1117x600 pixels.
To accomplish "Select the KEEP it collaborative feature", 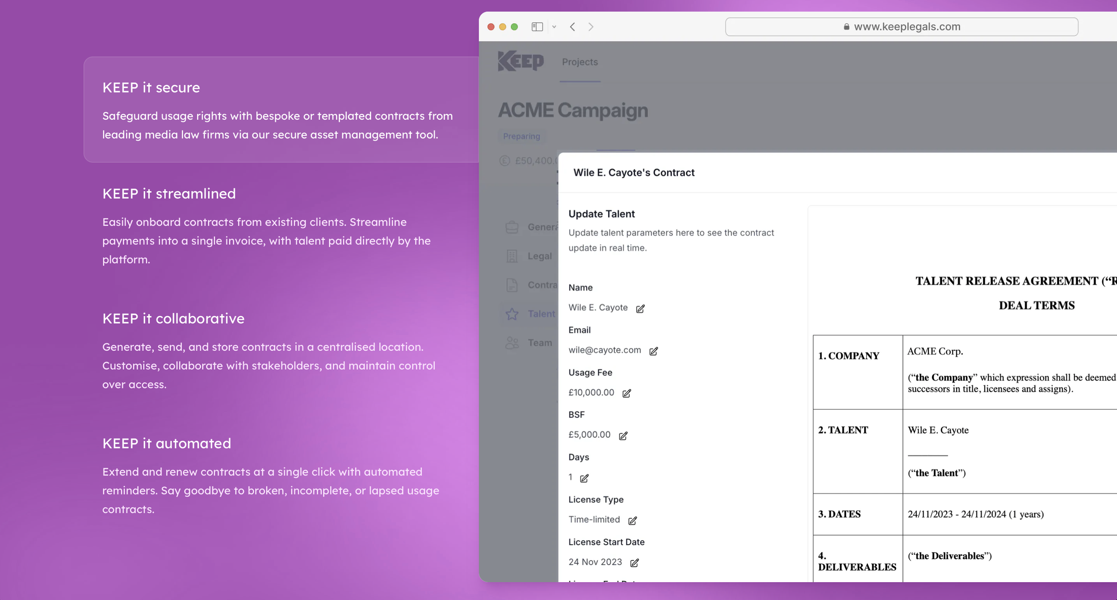I will pyautogui.click(x=173, y=319).
